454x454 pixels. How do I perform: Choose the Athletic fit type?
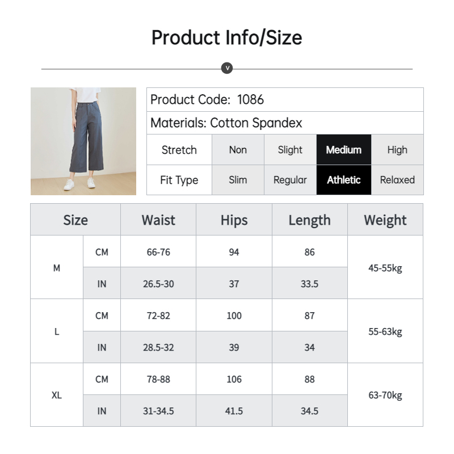pos(344,180)
